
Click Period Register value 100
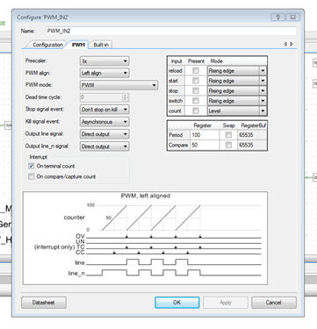coord(205,135)
